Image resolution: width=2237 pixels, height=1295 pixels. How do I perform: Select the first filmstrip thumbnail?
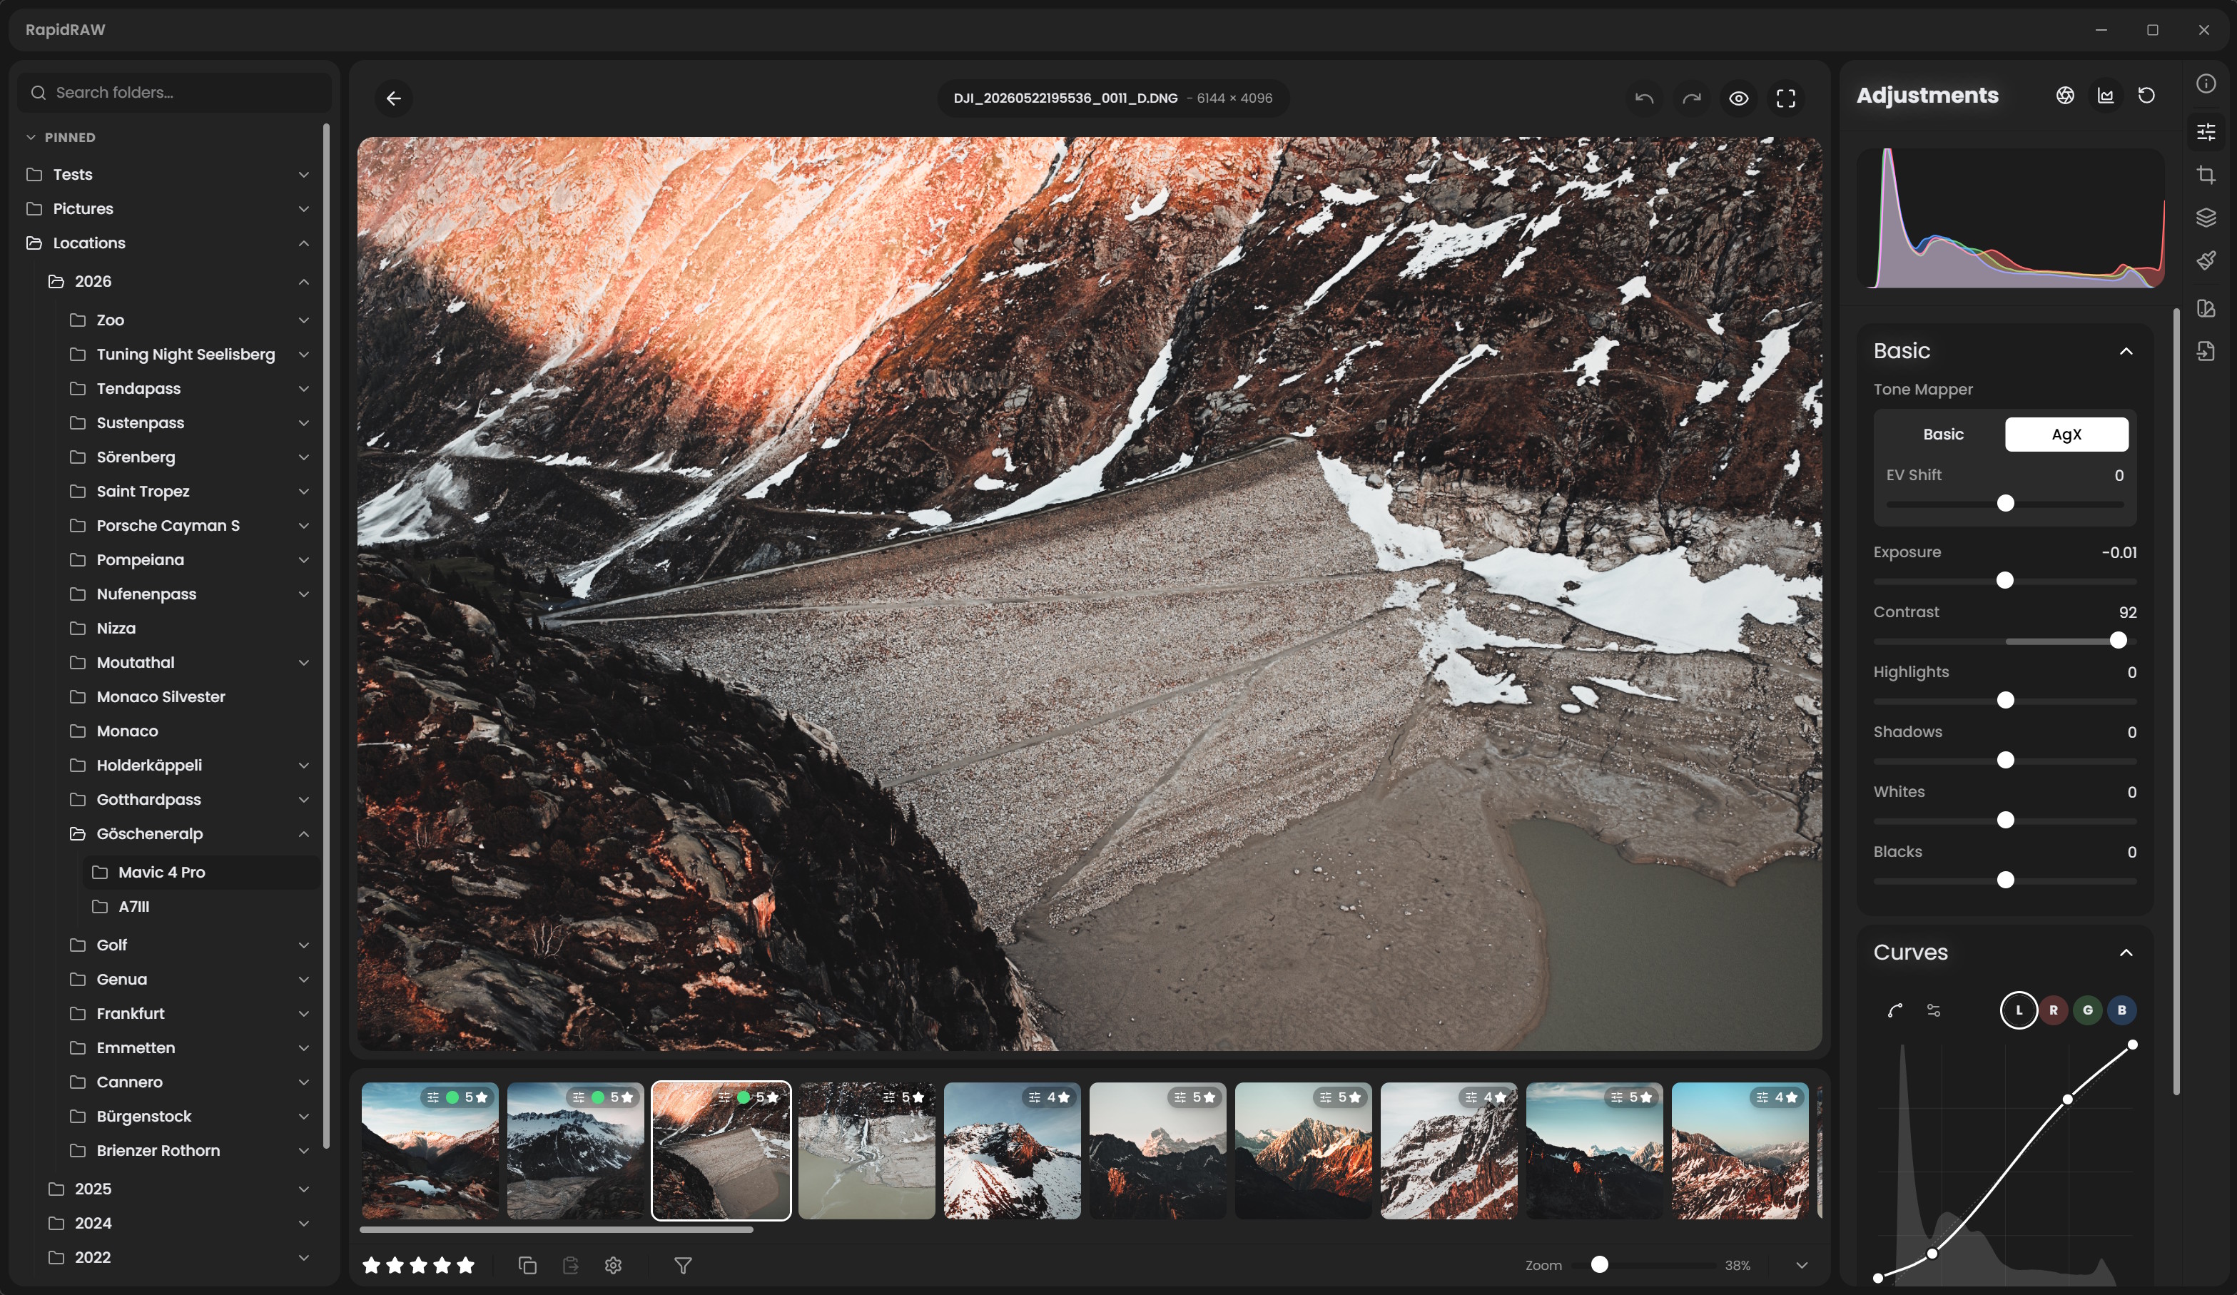[430, 1150]
